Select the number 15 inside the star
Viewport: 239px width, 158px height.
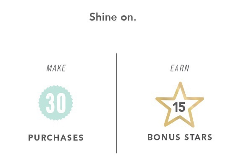coord(179,107)
